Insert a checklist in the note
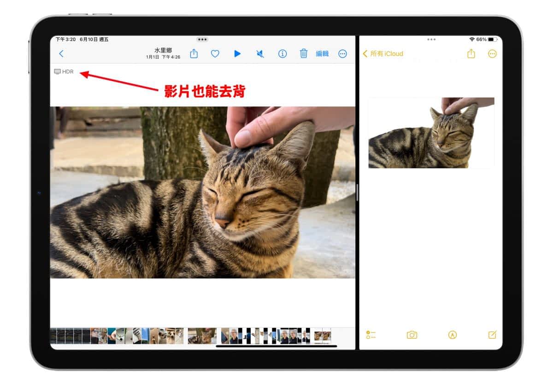Image resolution: width=553 pixels, height=385 pixels. tap(371, 335)
